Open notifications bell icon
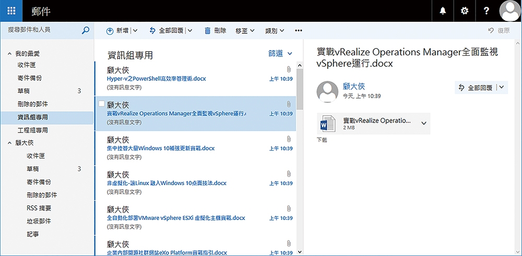522x256 pixels. click(443, 11)
